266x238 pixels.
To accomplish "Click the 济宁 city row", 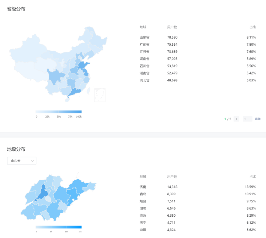I will coord(198,223).
